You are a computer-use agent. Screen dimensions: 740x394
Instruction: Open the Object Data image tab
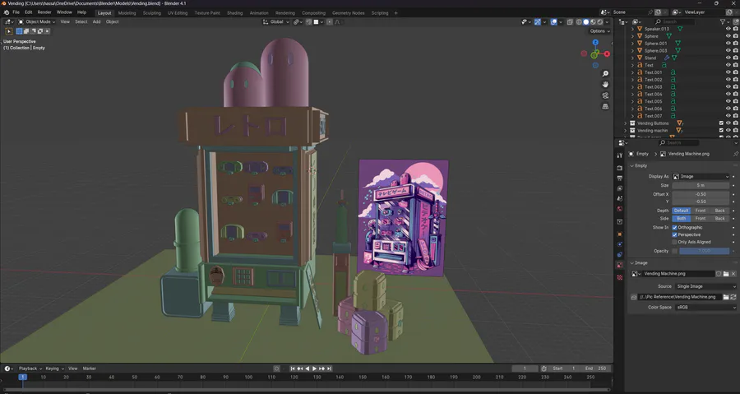click(x=620, y=265)
